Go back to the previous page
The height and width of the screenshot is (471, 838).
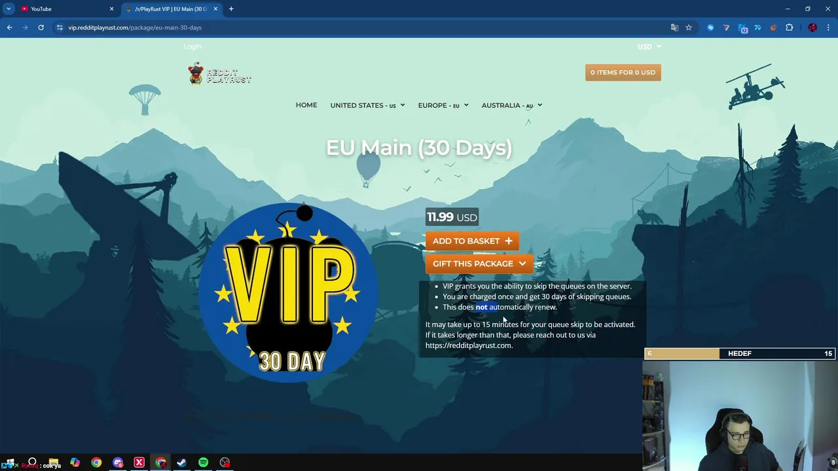pyautogui.click(x=9, y=27)
